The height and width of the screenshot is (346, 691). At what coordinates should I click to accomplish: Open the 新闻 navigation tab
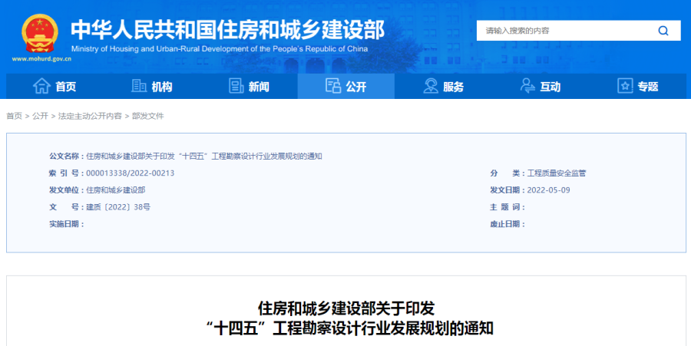click(x=249, y=86)
